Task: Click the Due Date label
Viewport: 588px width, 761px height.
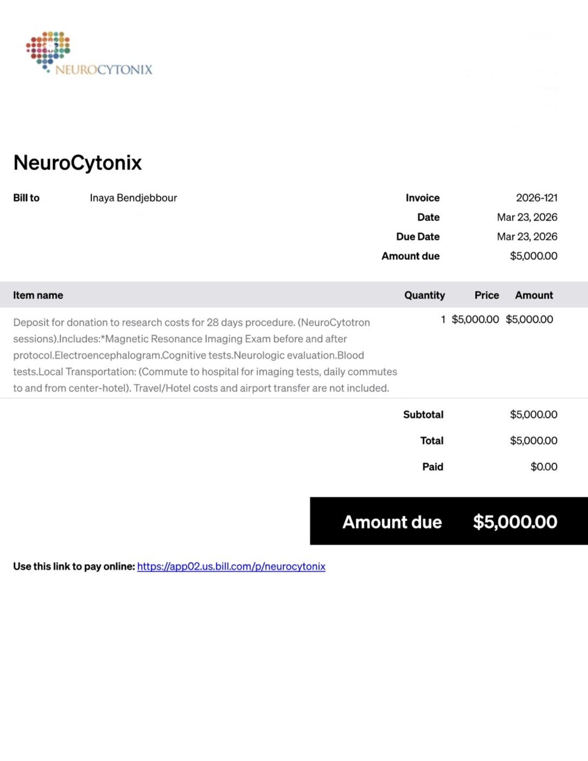Action: click(418, 237)
